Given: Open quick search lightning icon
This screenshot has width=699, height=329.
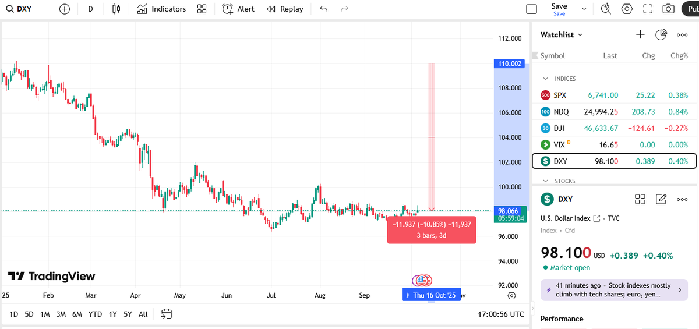Looking at the screenshot, I should (606, 9).
